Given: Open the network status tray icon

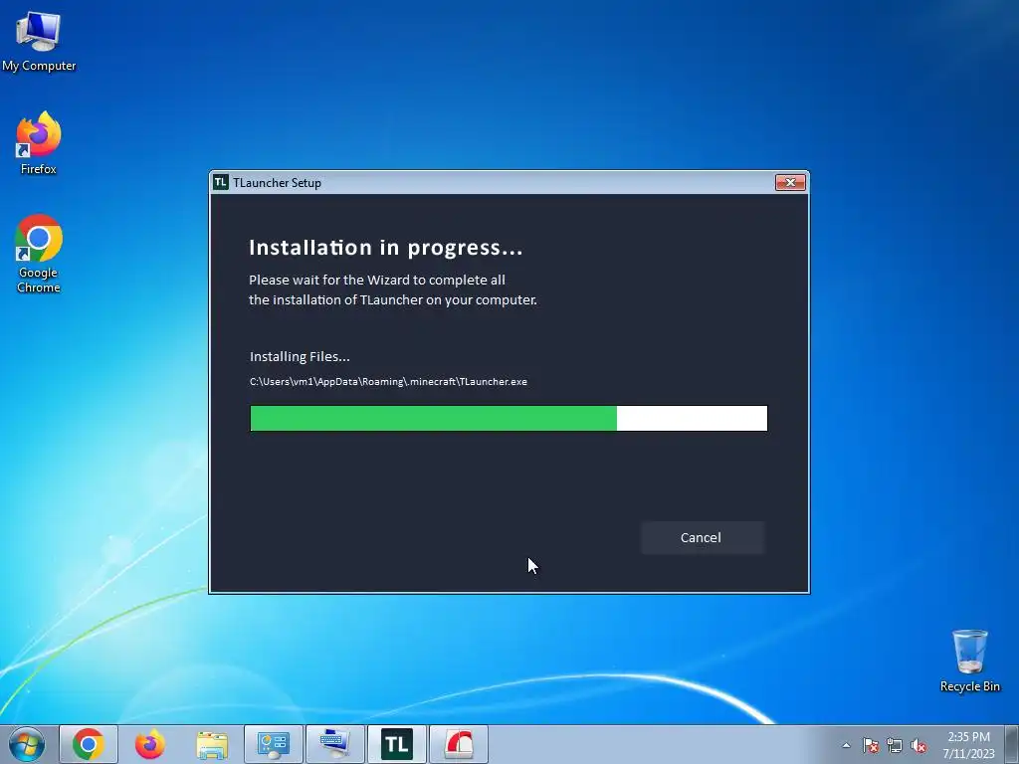Looking at the screenshot, I should 895,745.
